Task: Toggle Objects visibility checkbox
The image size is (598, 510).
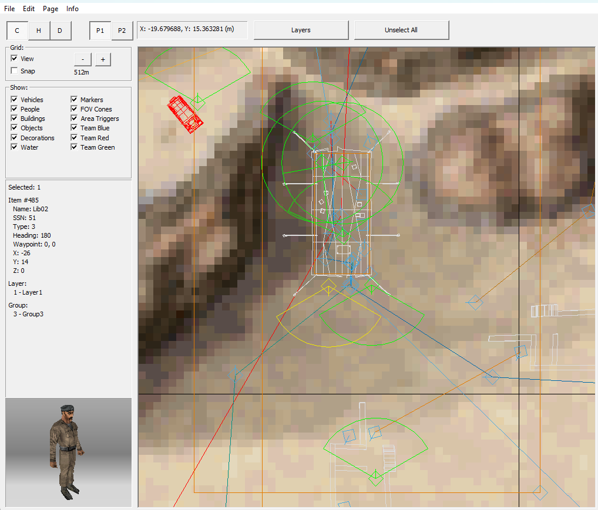Action: [x=14, y=128]
